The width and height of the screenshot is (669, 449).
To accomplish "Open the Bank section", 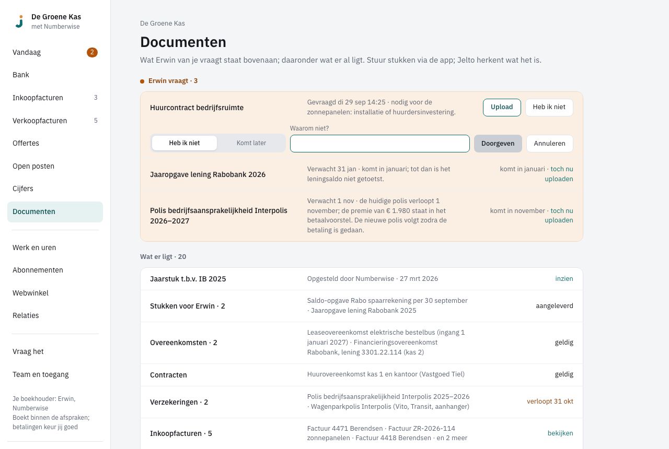I will coord(55,75).
